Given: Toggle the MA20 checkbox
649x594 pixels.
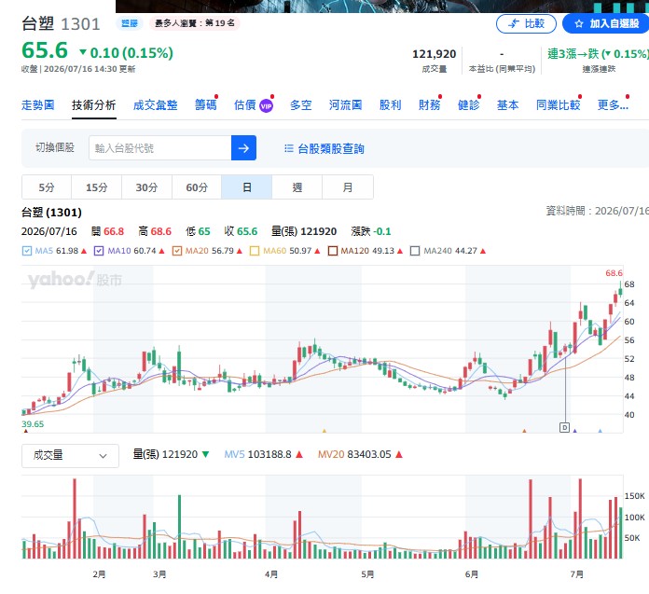Looking at the screenshot, I should 177,251.
